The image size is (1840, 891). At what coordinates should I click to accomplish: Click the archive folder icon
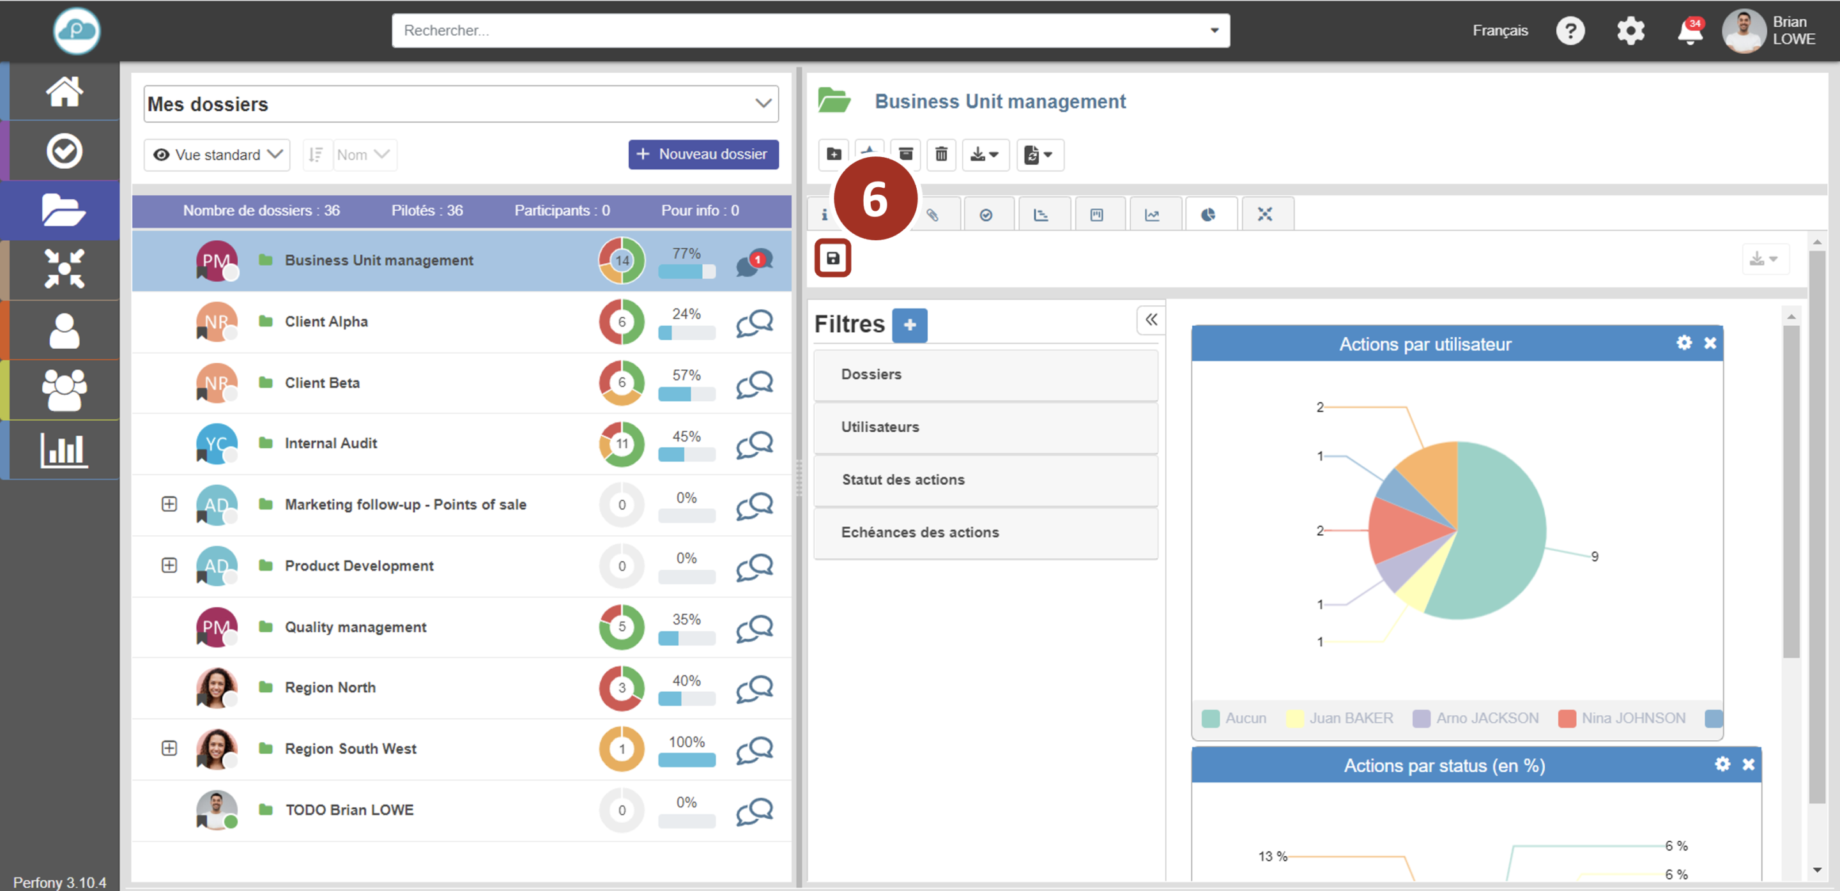coord(905,154)
